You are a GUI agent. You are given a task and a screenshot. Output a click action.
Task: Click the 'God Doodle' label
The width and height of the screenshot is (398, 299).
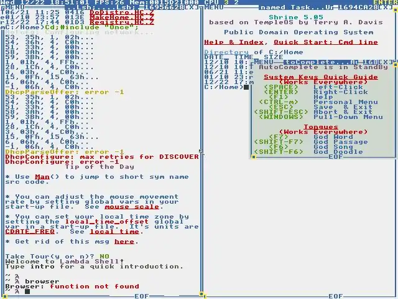point(338,152)
